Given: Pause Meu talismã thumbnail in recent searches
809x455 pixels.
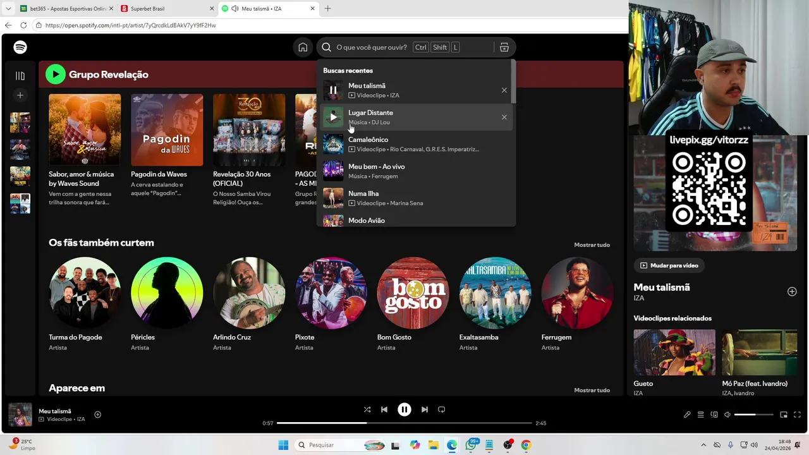Looking at the screenshot, I should pos(333,90).
